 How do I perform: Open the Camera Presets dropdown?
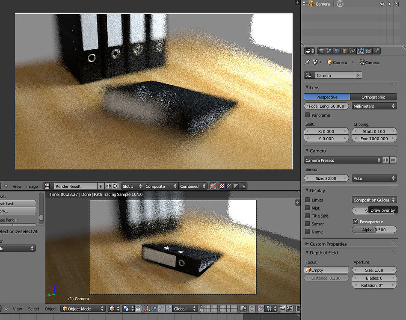click(x=343, y=160)
